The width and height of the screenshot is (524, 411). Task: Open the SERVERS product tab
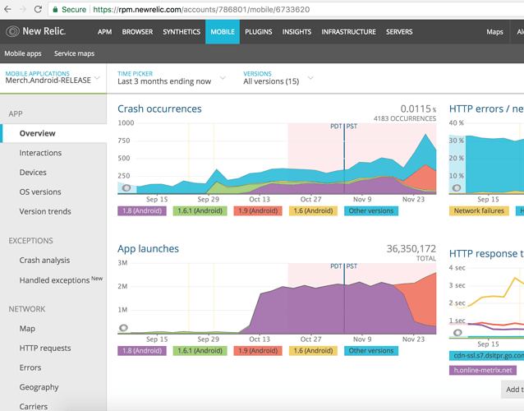coord(399,32)
